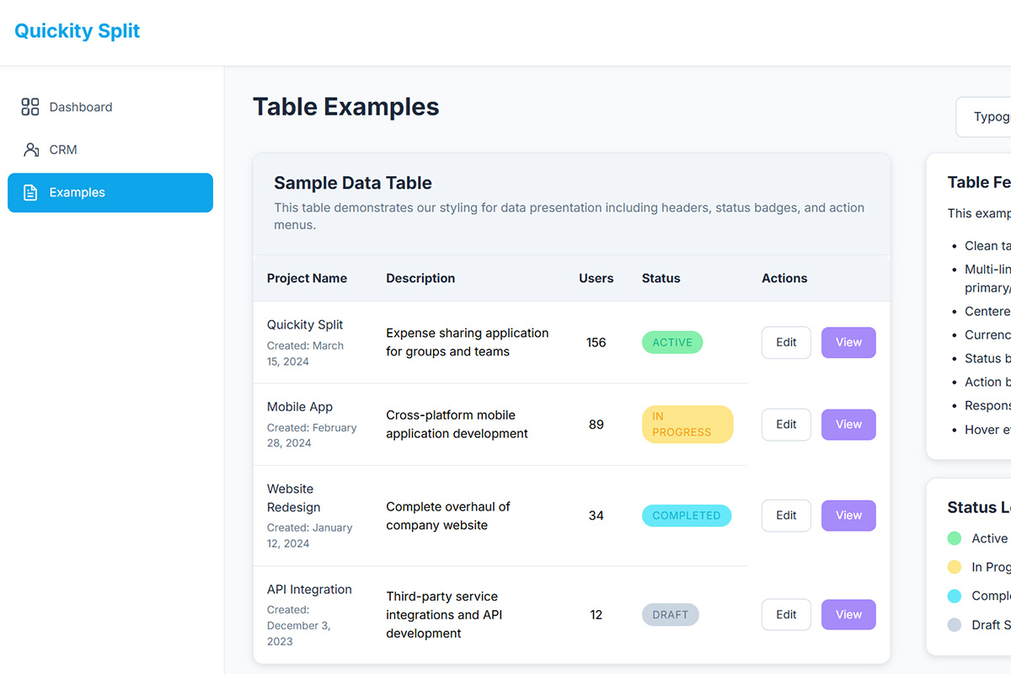View the Website Redesign project

tap(848, 516)
